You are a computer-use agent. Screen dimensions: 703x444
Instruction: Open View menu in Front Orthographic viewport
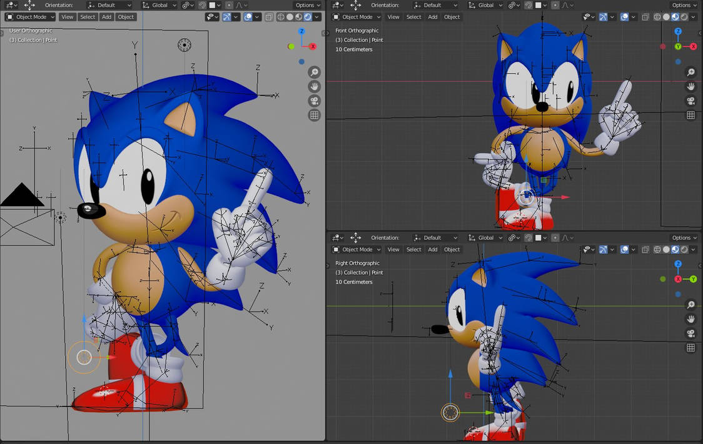point(393,17)
